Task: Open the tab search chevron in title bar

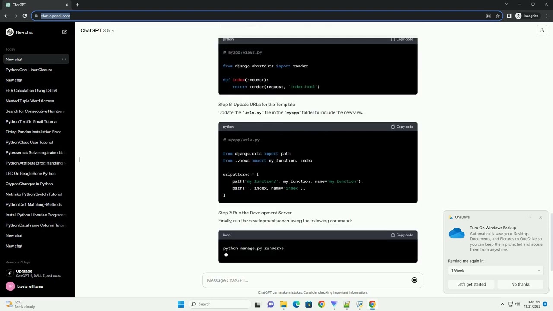Action: click(506, 4)
